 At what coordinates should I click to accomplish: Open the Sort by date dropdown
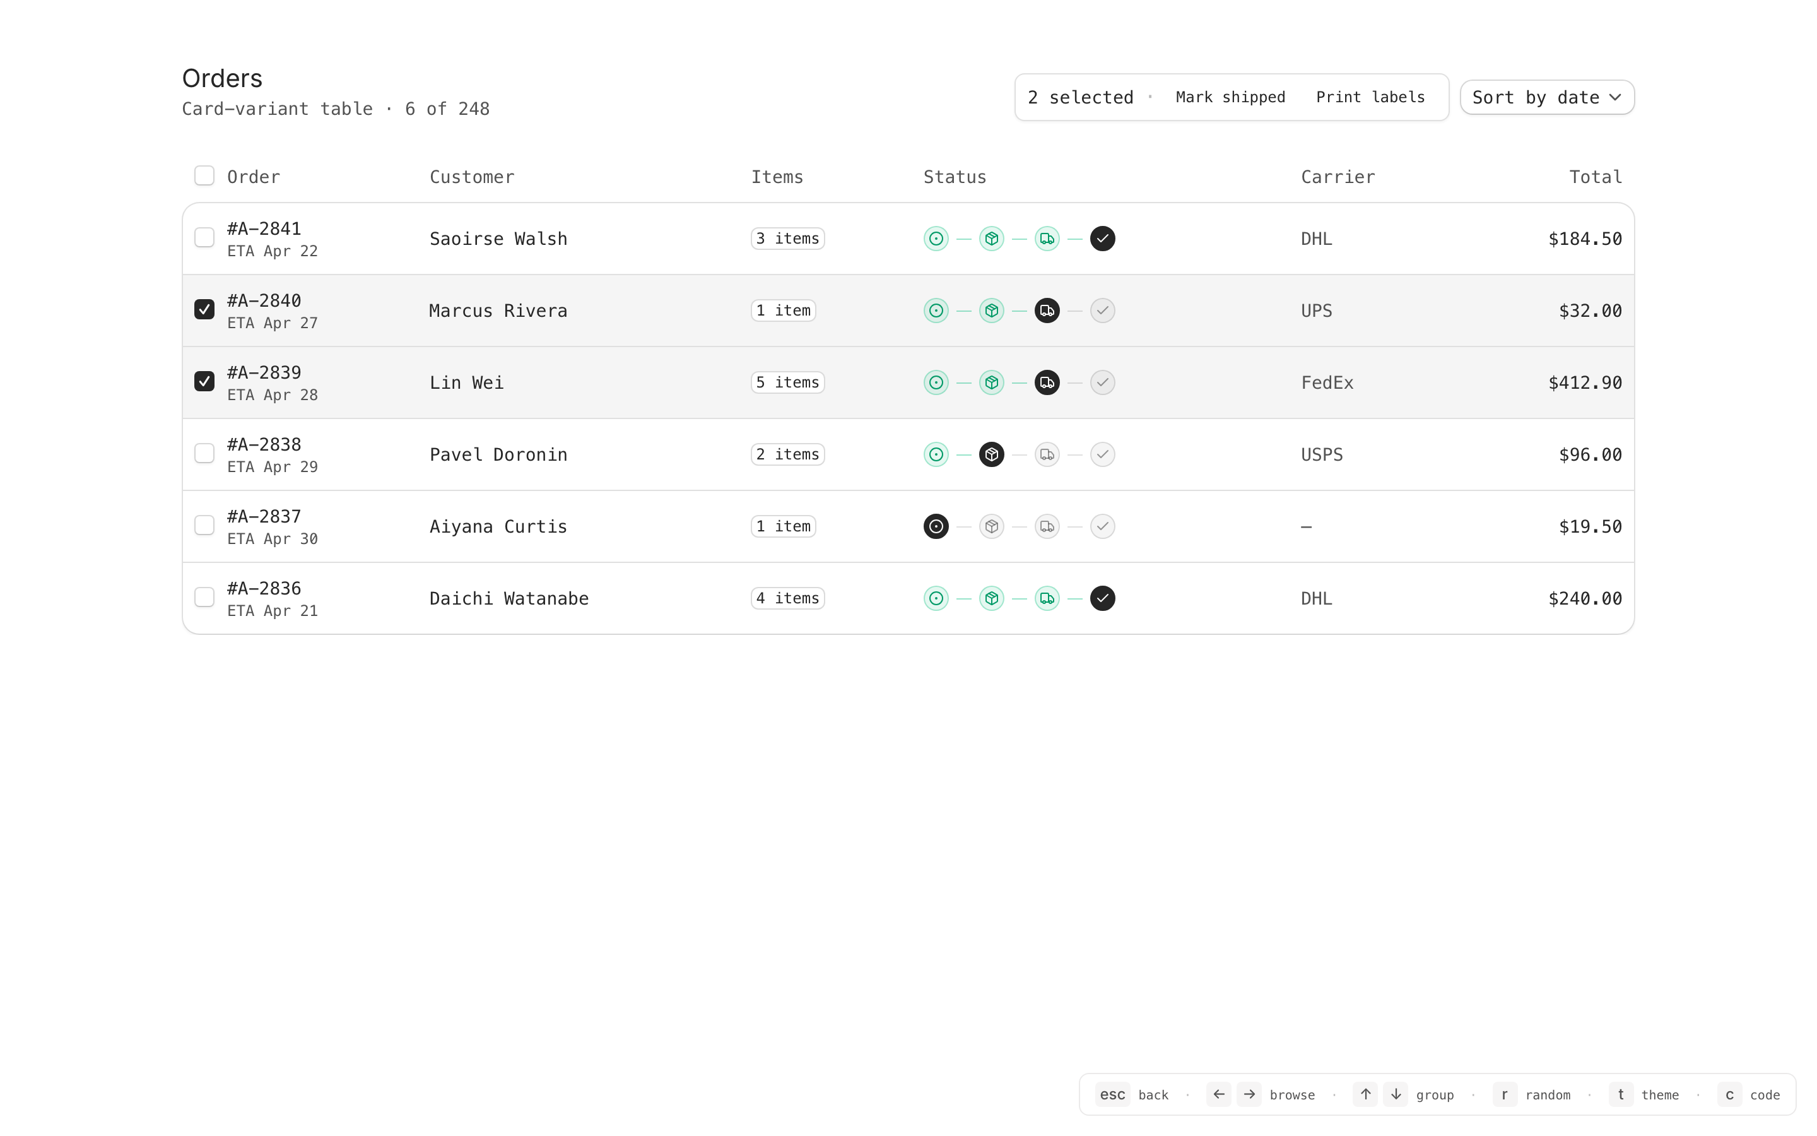click(1547, 98)
